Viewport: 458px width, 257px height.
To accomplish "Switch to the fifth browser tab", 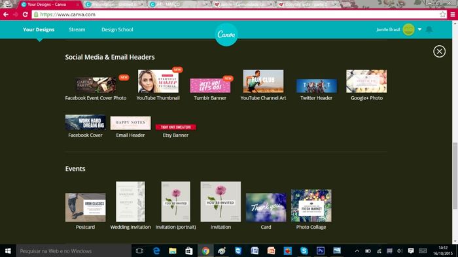I will pos(308,5).
